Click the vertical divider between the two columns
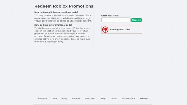The image size is (187, 105). pyautogui.click(x=93, y=28)
